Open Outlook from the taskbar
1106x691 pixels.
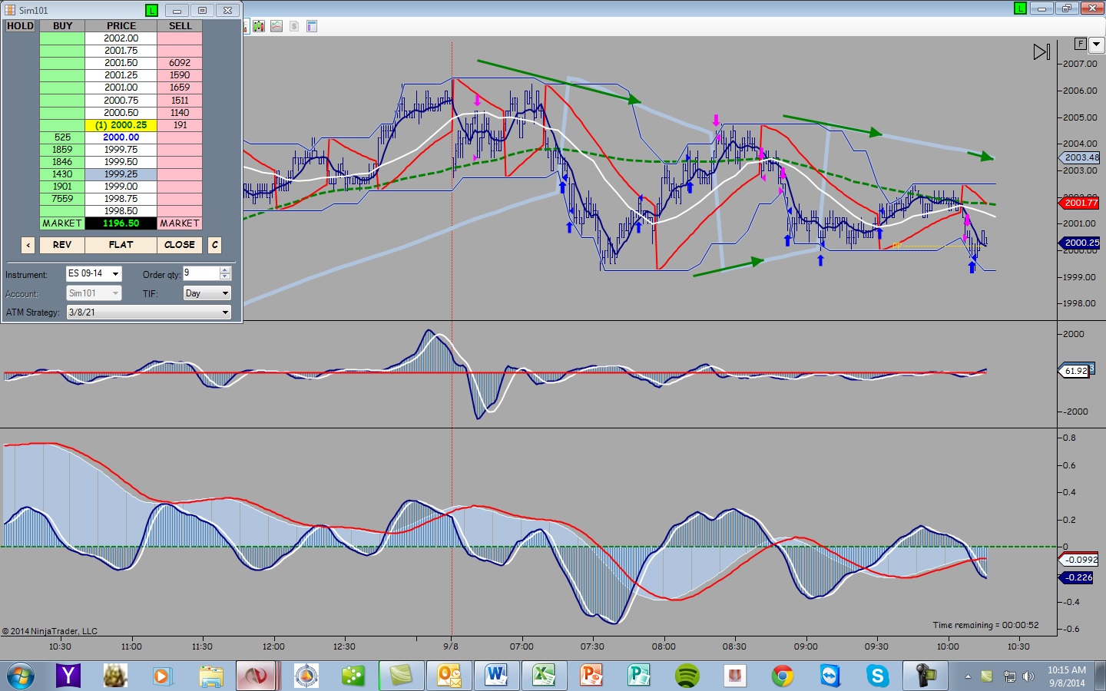coord(449,676)
